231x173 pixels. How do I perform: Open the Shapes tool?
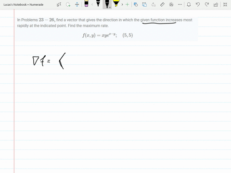click(136, 4)
